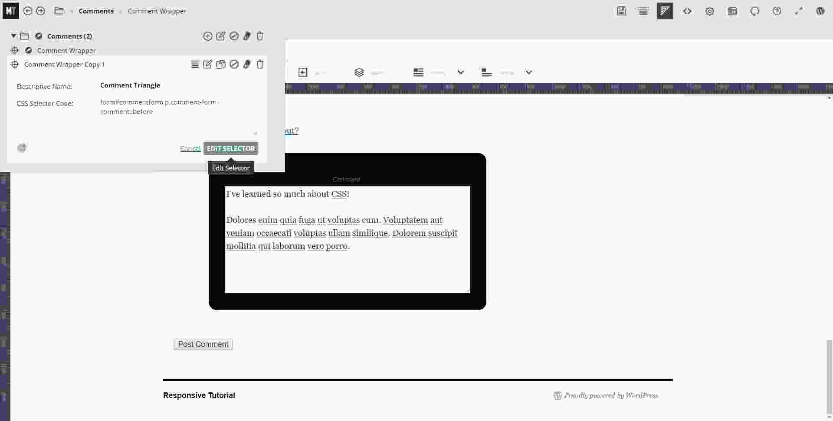Select Comment Wrapper in the breadcrumb
833x421 pixels.
[157, 11]
